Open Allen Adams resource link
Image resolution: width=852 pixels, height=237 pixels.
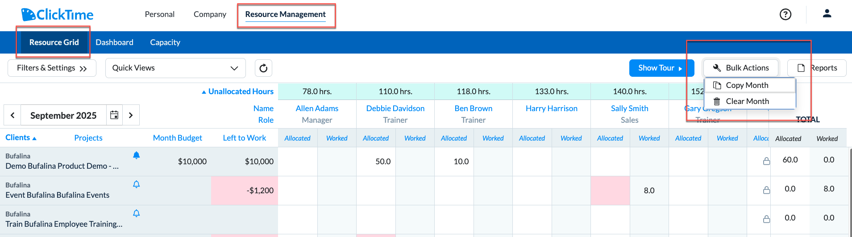317,108
